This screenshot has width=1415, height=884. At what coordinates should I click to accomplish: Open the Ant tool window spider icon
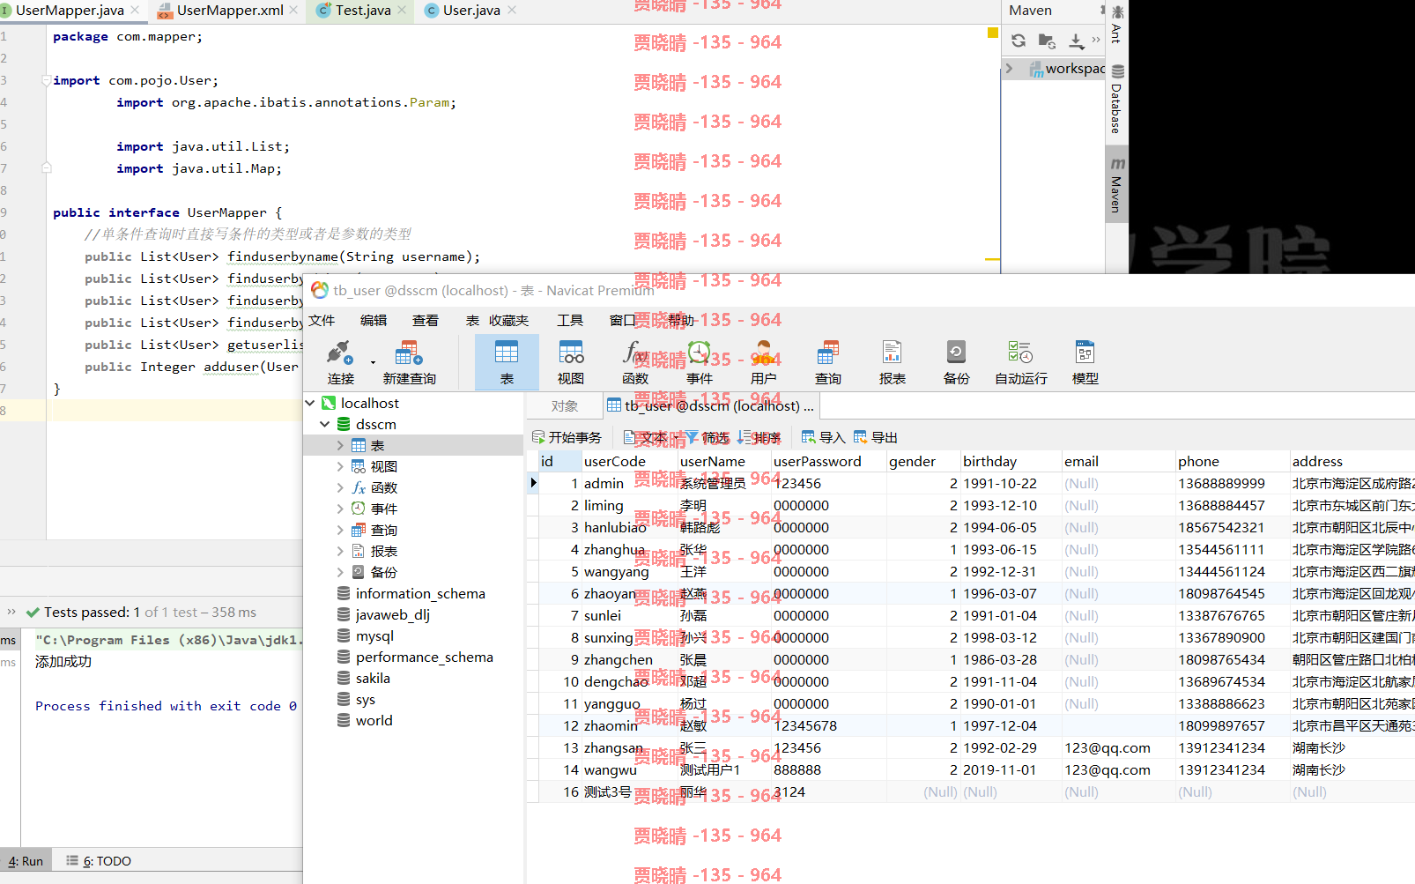click(1117, 12)
